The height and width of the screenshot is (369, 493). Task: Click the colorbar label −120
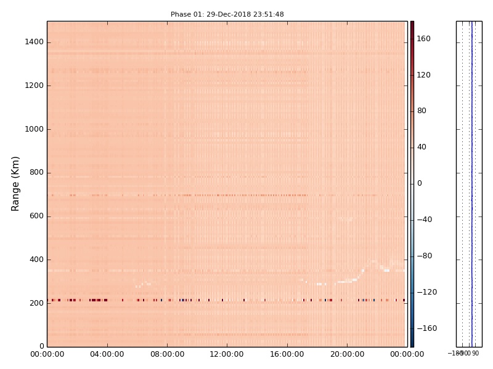tap(426, 292)
